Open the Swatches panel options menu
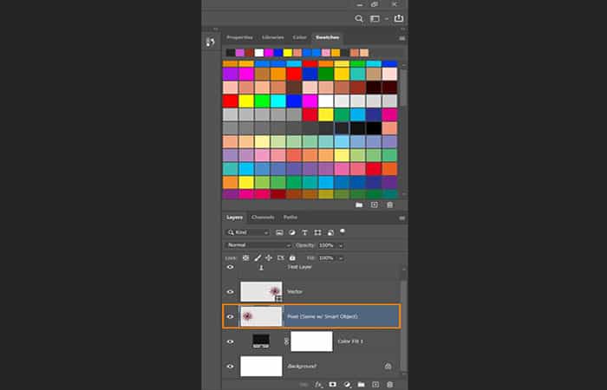Screen dimensions: 607x390 [401, 38]
